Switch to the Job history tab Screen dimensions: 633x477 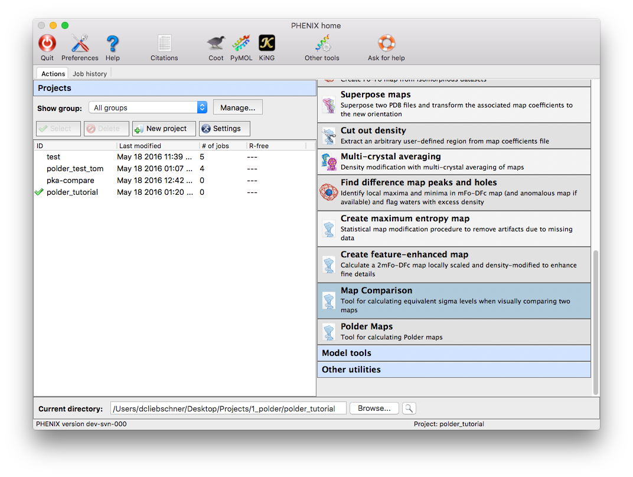[x=90, y=74]
